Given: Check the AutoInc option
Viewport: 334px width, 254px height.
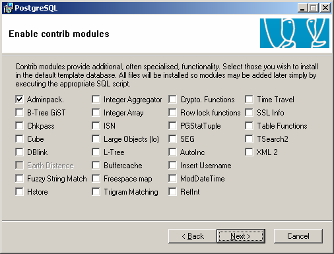Looking at the screenshot, I should (172, 152).
